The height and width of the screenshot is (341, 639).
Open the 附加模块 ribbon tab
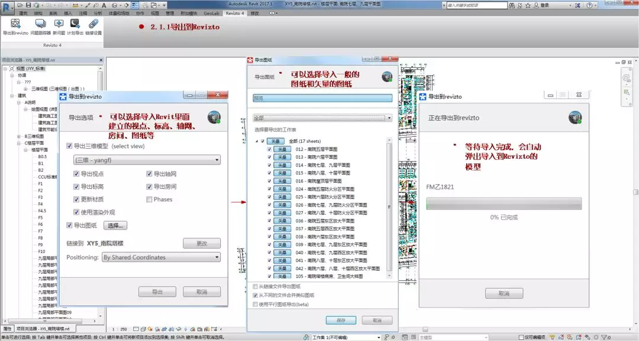point(189,12)
